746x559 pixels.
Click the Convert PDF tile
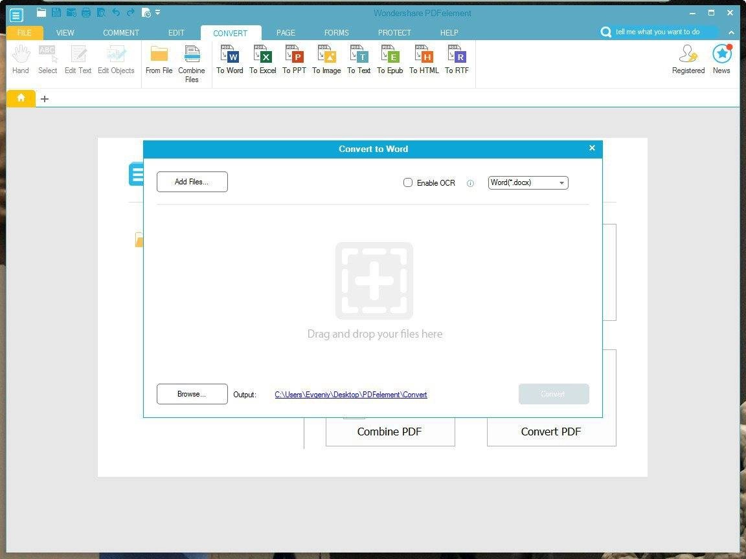552,432
